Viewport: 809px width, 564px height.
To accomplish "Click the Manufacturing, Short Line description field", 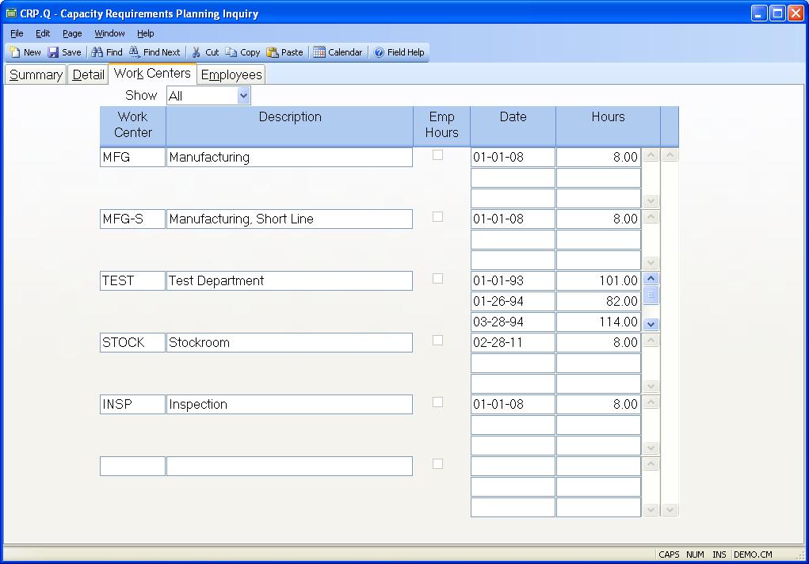I will point(289,219).
